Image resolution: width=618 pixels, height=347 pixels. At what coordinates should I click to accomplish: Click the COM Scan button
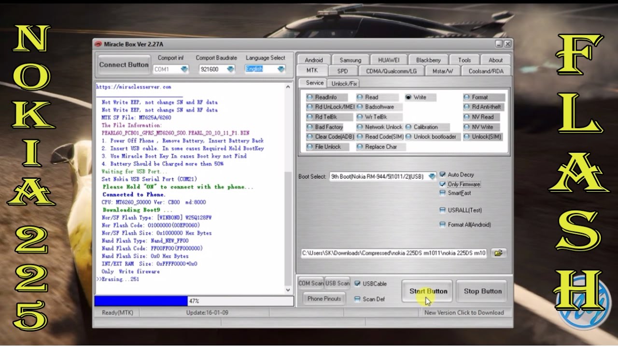311,283
